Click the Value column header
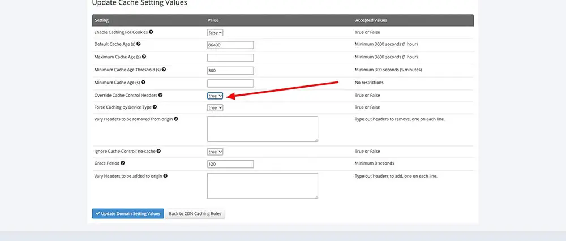Image resolution: width=566 pixels, height=241 pixels. coord(213,20)
